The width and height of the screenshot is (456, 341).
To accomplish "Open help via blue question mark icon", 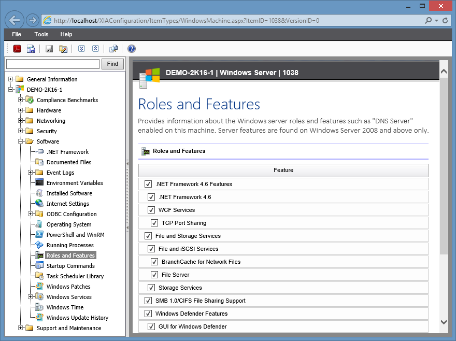I will [x=132, y=49].
